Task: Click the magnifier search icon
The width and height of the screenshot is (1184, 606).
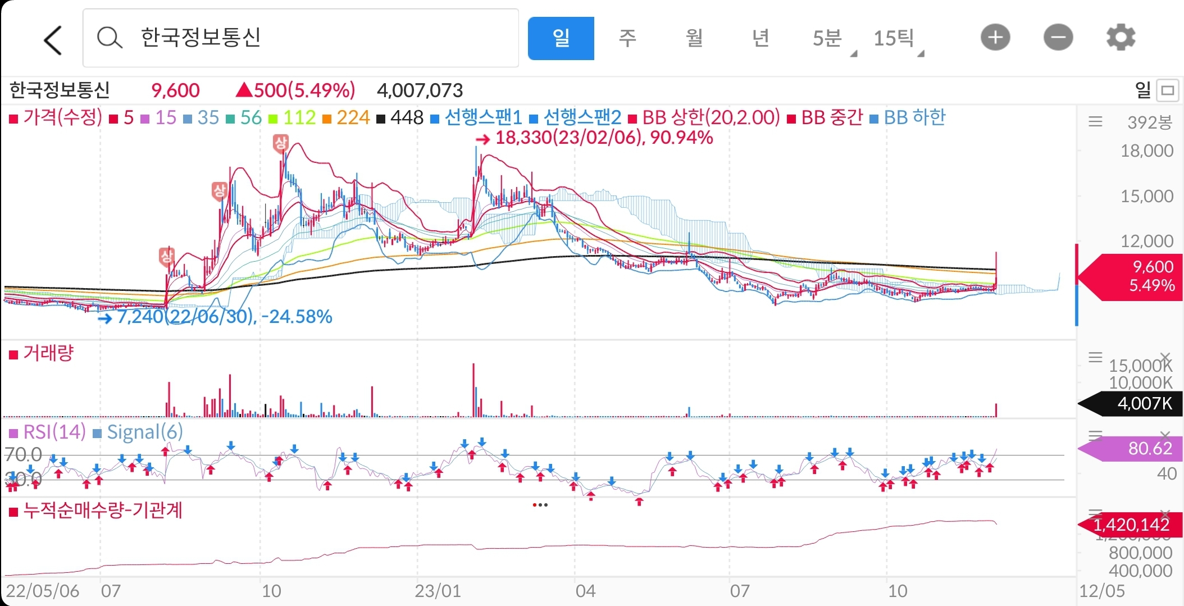Action: 110,38
